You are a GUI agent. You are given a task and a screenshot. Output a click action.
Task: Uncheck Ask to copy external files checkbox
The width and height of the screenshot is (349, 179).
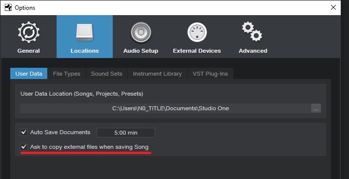click(x=24, y=147)
